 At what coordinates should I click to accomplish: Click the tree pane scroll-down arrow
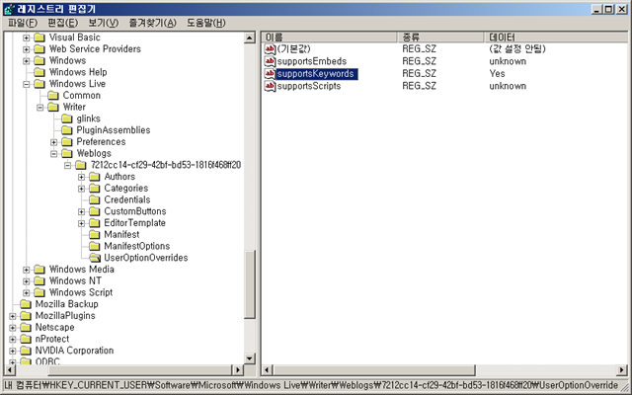pyautogui.click(x=250, y=357)
